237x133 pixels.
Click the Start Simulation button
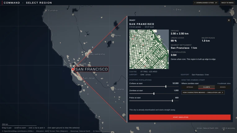pos(180,117)
